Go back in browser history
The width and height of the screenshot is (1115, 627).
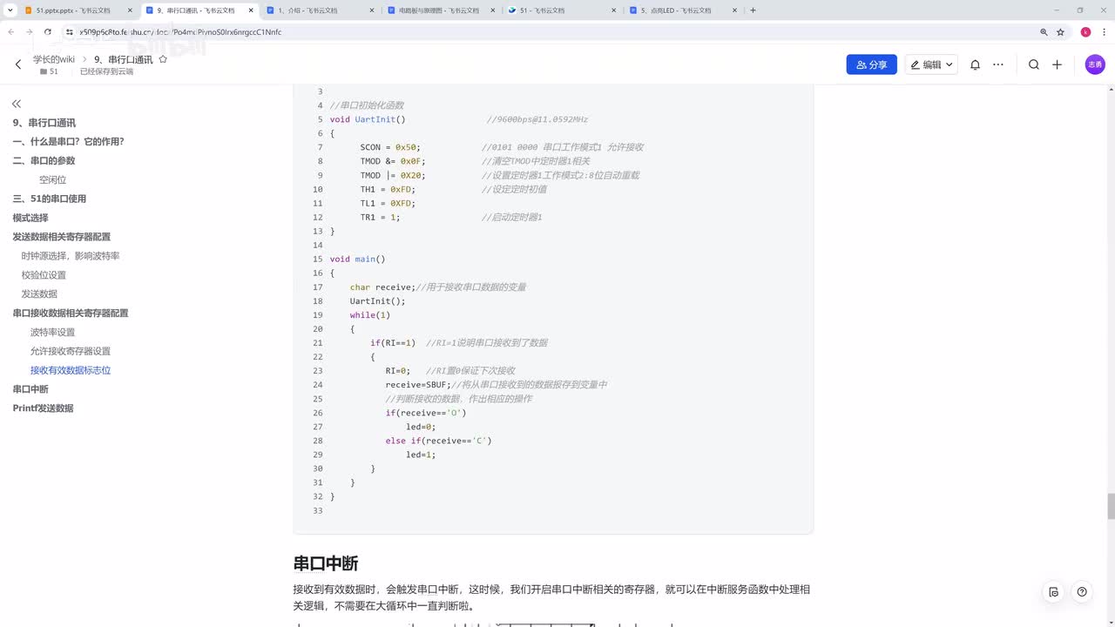[x=11, y=32]
